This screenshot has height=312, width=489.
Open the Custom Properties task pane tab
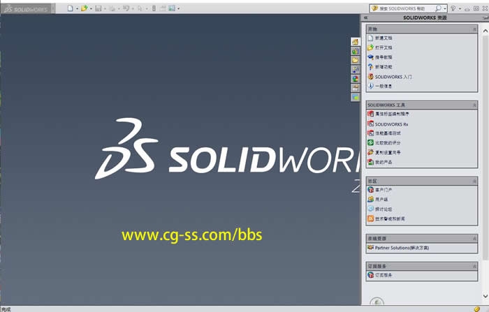(356, 88)
